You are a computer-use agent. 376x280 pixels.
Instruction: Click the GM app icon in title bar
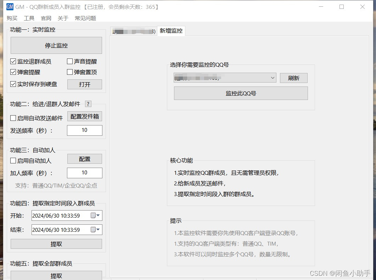(x=10, y=7)
